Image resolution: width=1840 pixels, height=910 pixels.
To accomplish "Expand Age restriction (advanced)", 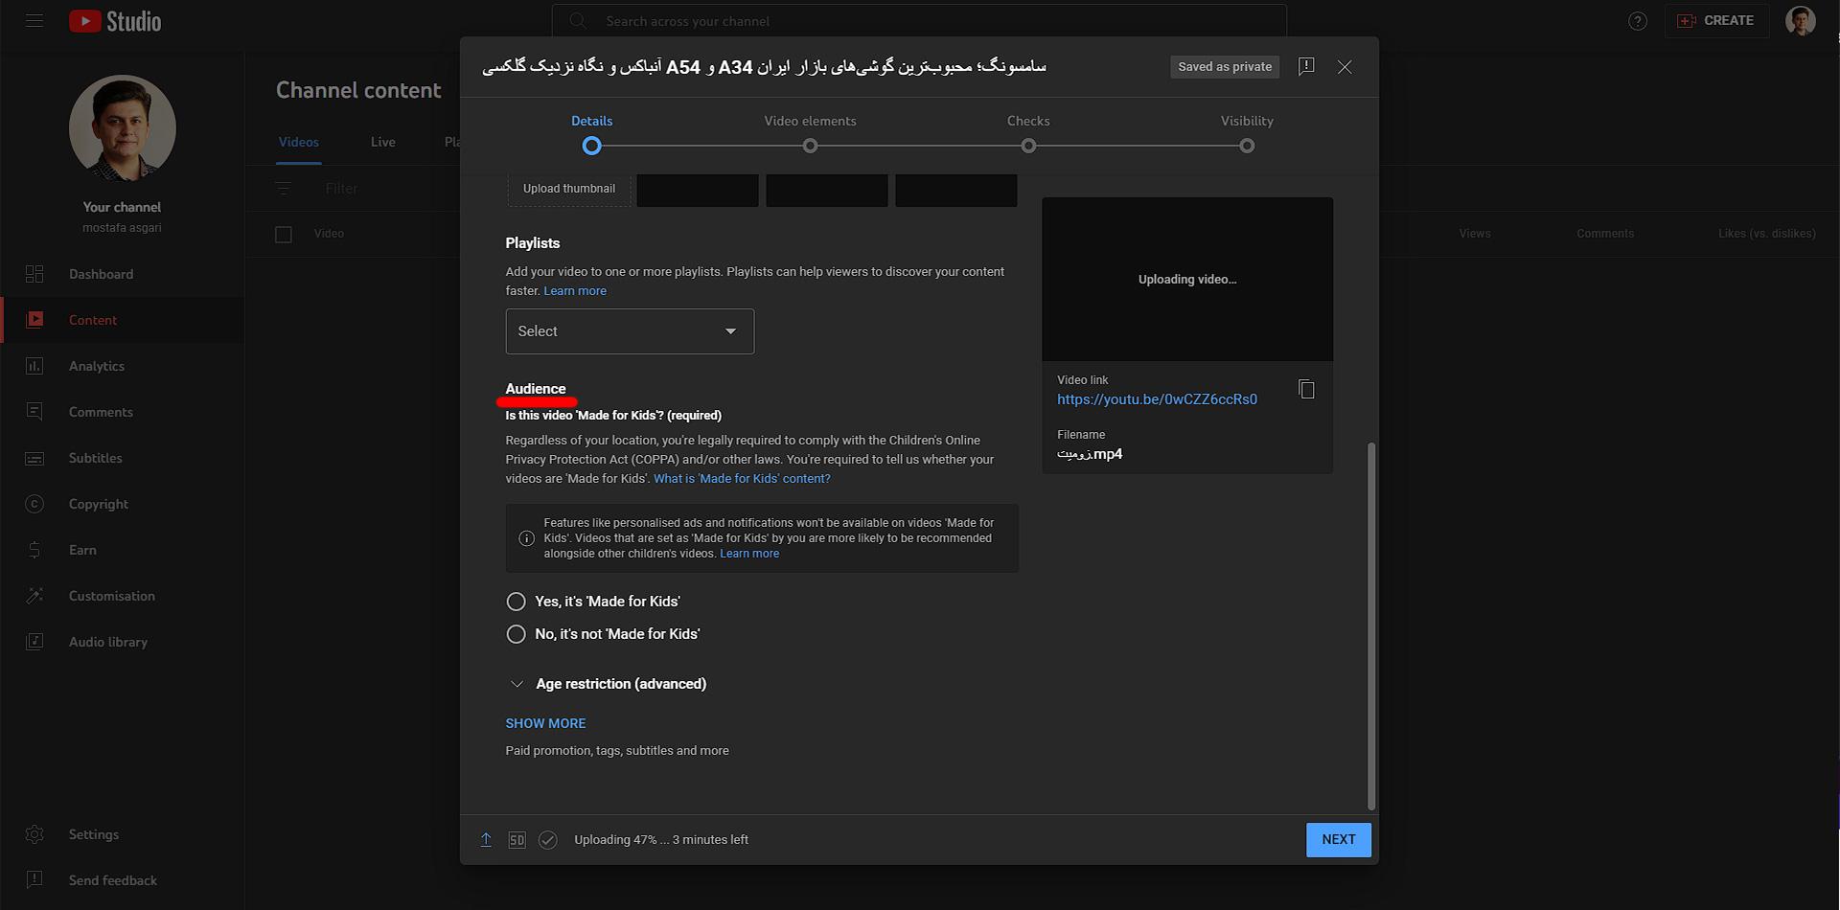I will pos(607,684).
